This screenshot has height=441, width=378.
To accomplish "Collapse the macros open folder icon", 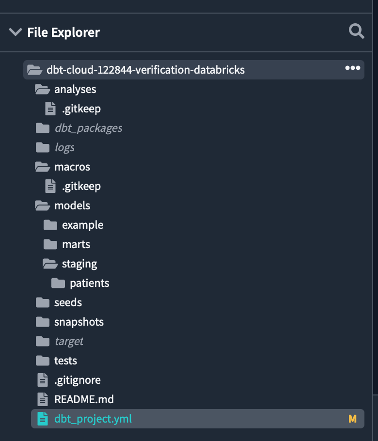I will 42,167.
